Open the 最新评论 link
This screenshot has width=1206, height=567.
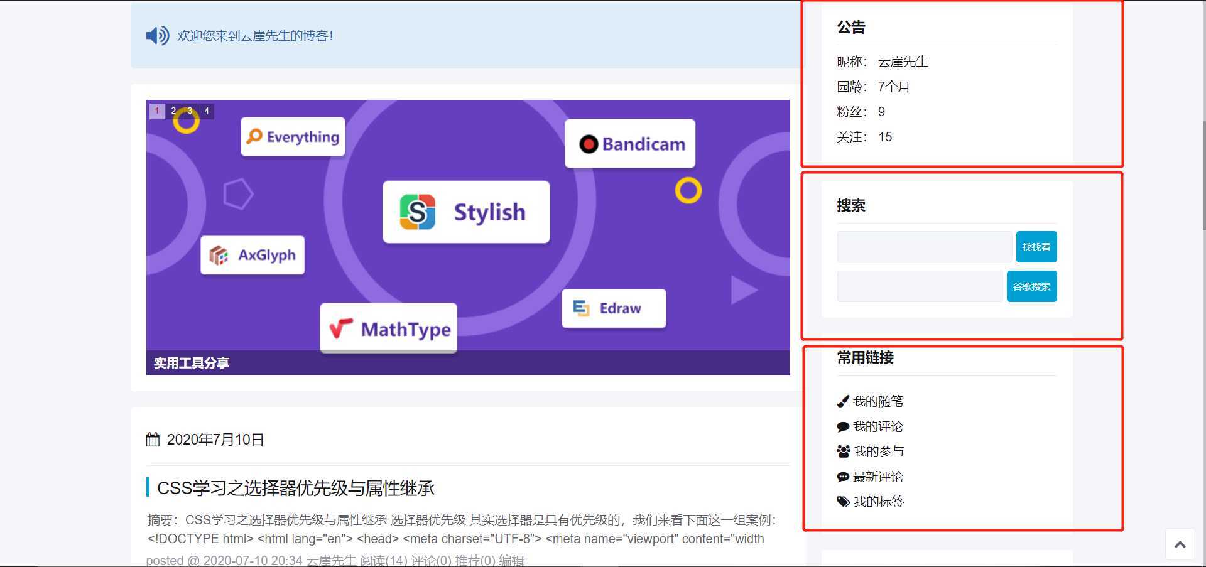(x=878, y=477)
